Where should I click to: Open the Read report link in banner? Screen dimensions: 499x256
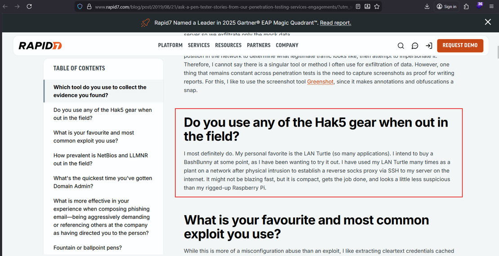335,23
